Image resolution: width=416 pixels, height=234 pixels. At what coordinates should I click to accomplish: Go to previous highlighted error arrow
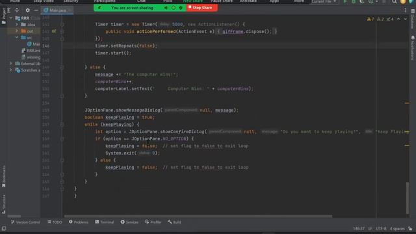click(x=398, y=19)
